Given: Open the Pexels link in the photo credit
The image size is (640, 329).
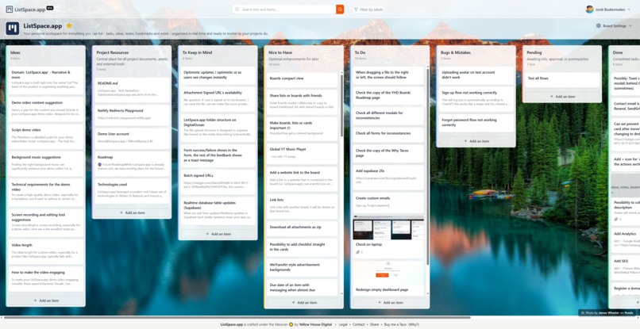Looking at the screenshot, I should [x=629, y=313].
